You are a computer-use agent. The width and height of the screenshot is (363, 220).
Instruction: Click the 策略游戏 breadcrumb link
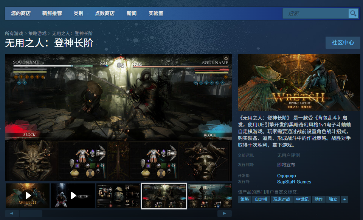pyautogui.click(x=37, y=34)
